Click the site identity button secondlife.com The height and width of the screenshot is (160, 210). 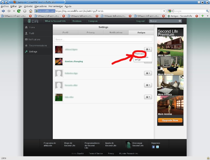click(45, 11)
